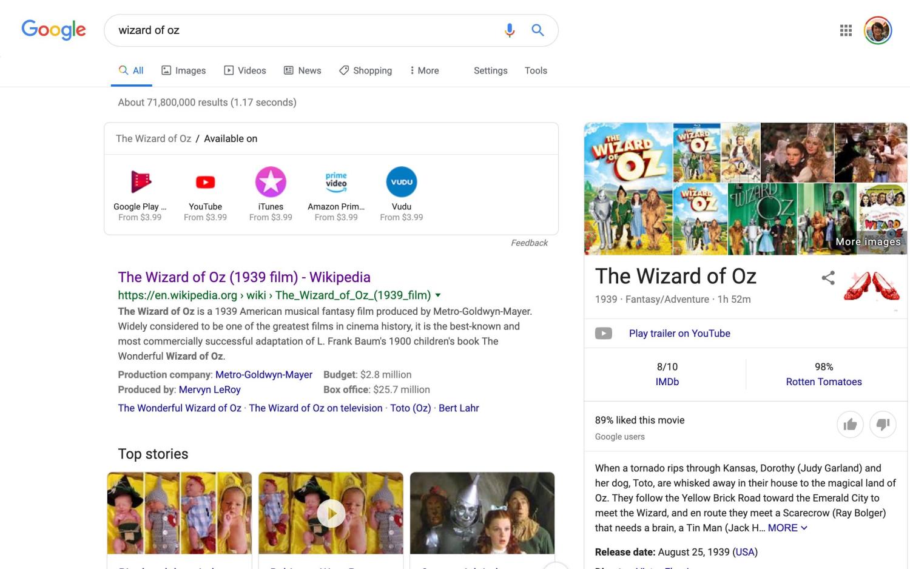Choose the Vudu streaming icon
The width and height of the screenshot is (910, 569).
402,182
